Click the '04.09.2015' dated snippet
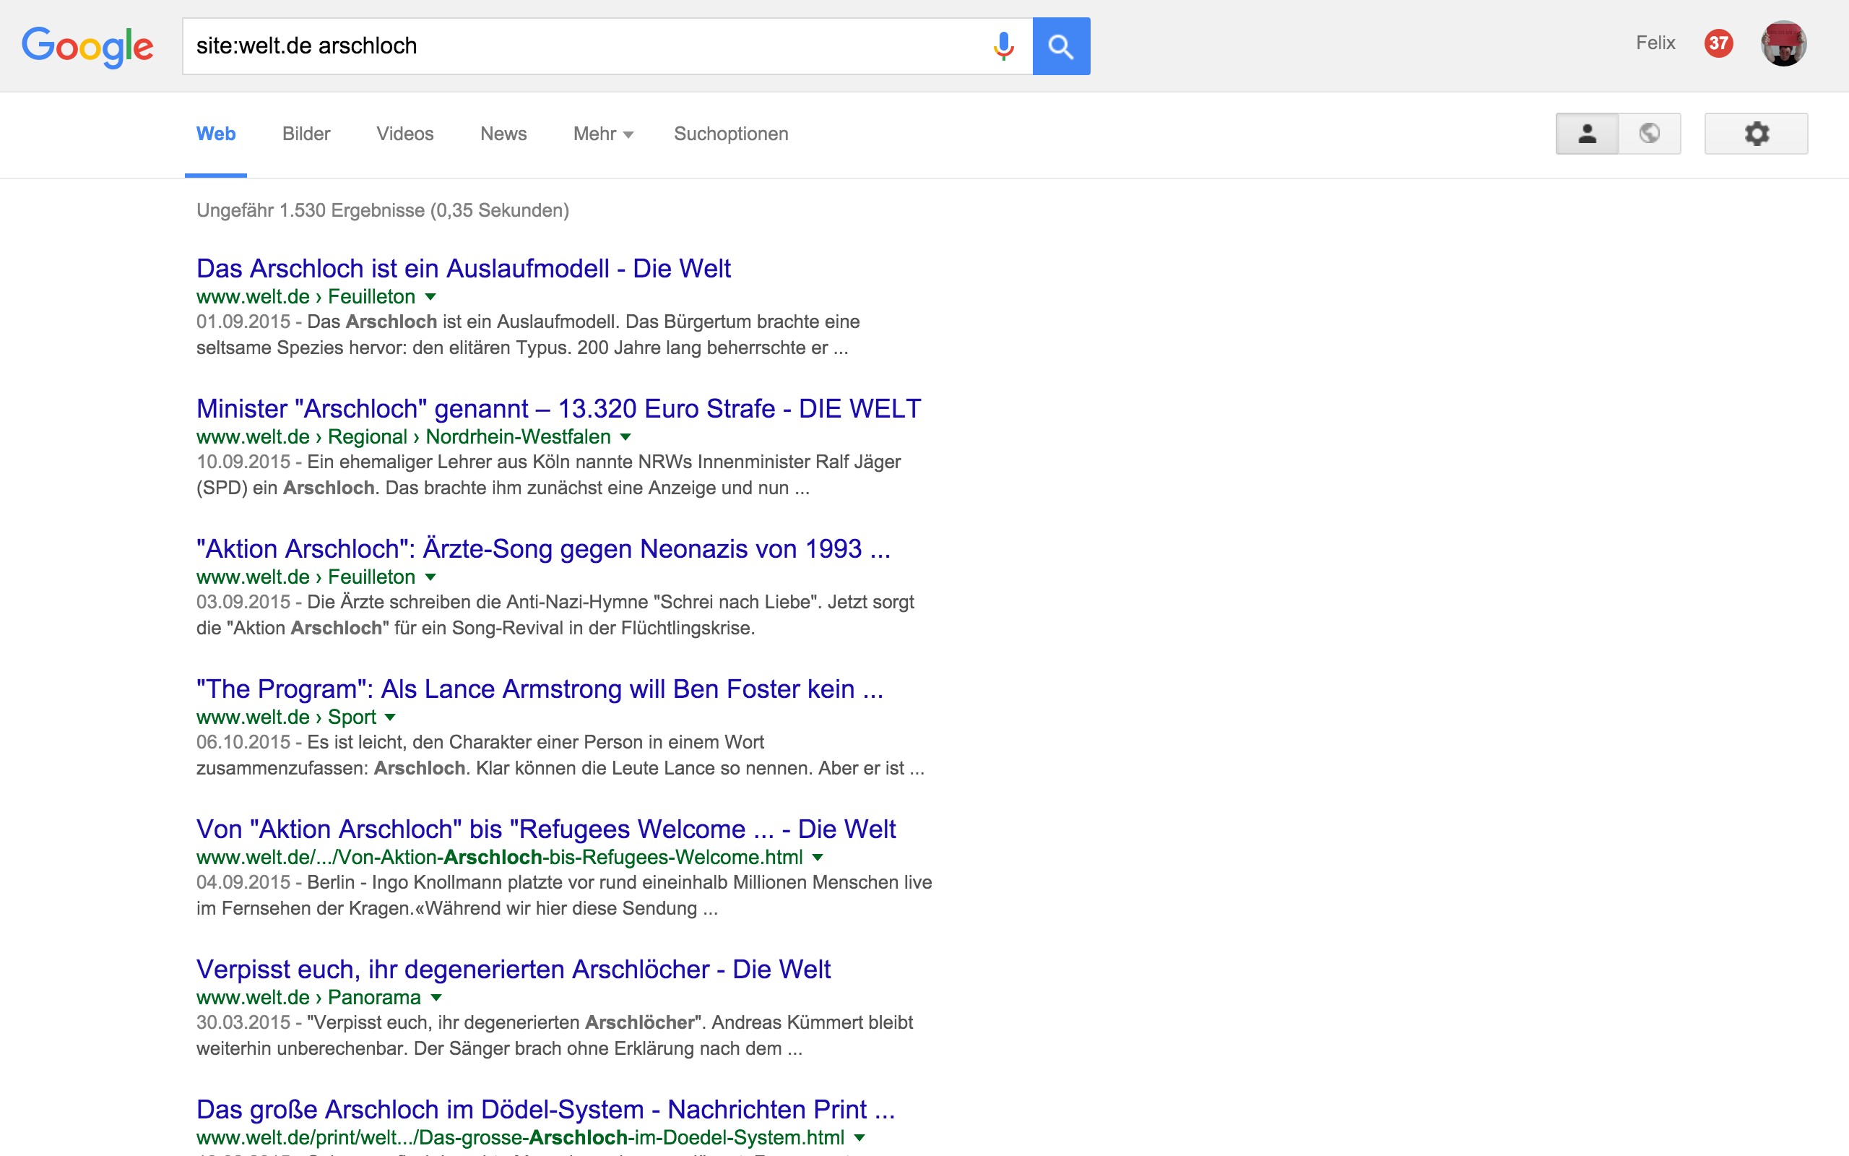Viewport: 1849px width, 1156px height. (x=564, y=895)
